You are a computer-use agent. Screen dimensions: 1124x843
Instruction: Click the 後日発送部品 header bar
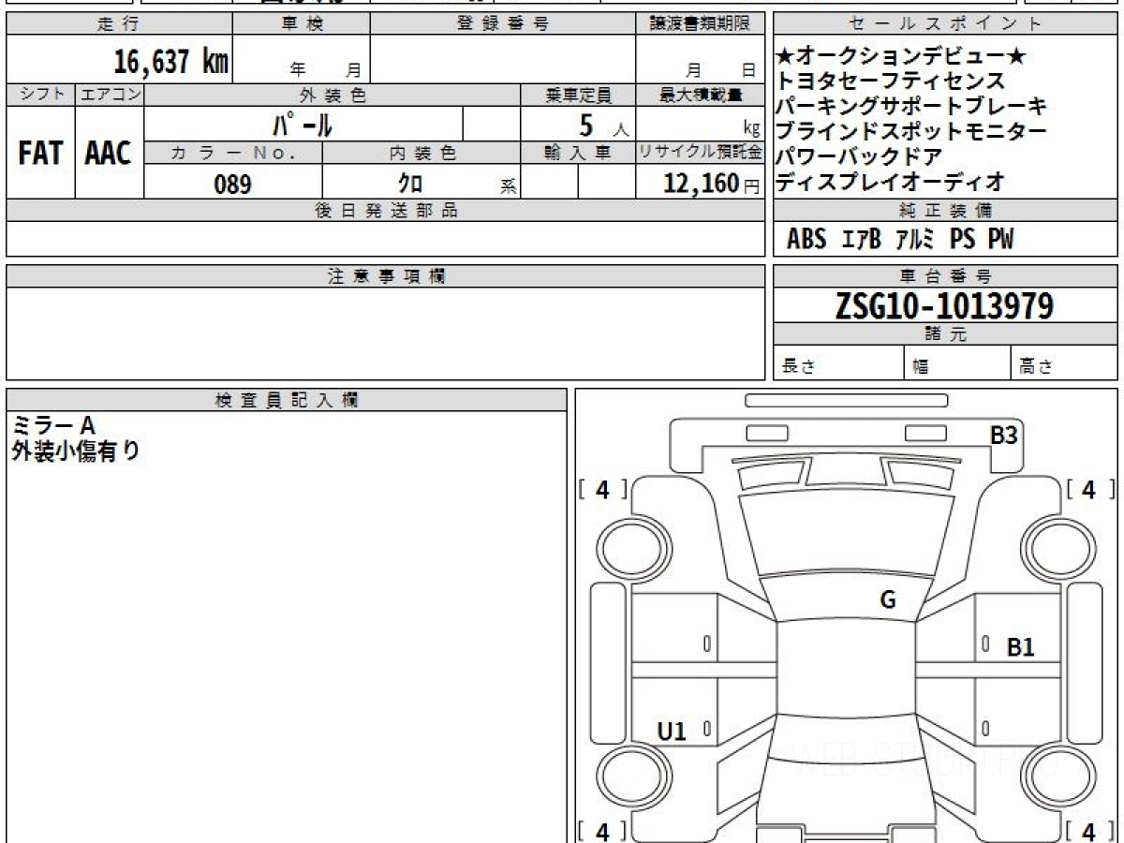point(385,211)
